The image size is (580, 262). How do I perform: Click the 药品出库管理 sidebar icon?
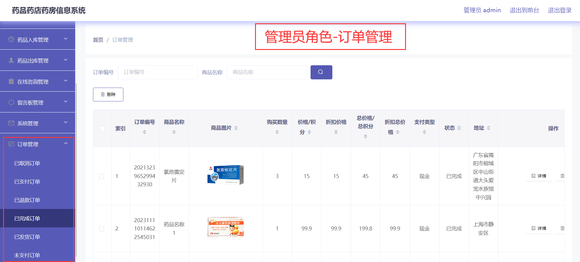coord(11,60)
